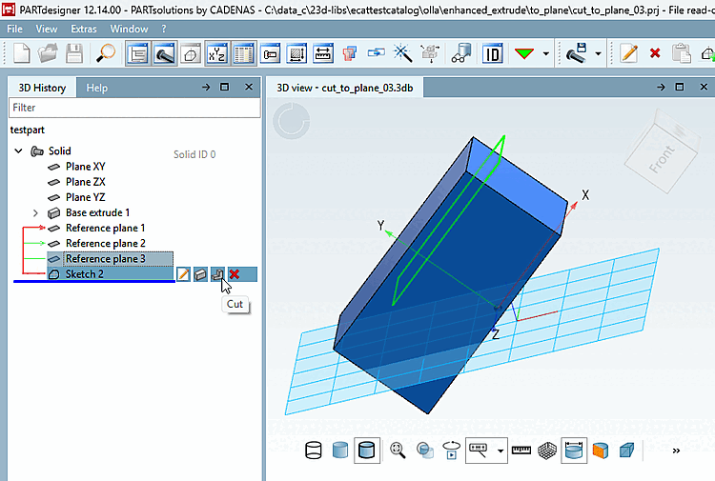This screenshot has height=481, width=715.
Task: Click the 3D History panel arrow button
Action: pos(206,87)
